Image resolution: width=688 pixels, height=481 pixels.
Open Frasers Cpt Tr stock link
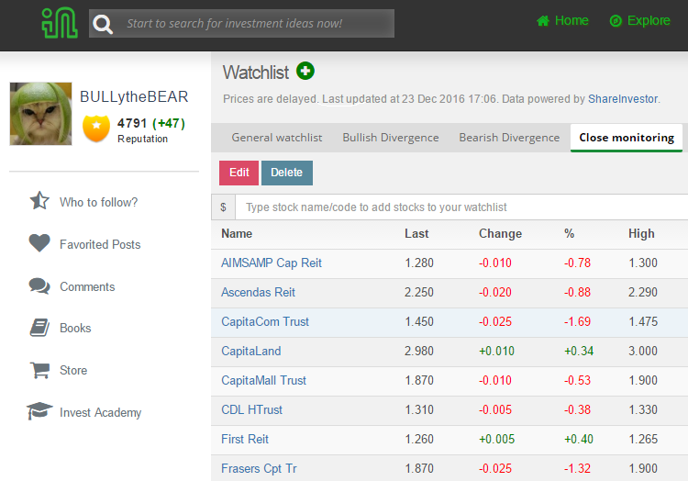[x=259, y=469]
